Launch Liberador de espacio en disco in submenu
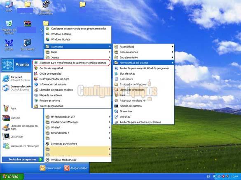Image resolution: width=241 pixels, height=180 pixels. pyautogui.click(x=72, y=90)
